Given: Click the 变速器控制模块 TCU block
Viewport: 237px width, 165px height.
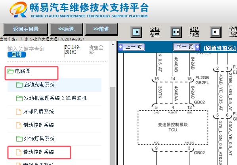Looking at the screenshot, I should click(173, 127).
